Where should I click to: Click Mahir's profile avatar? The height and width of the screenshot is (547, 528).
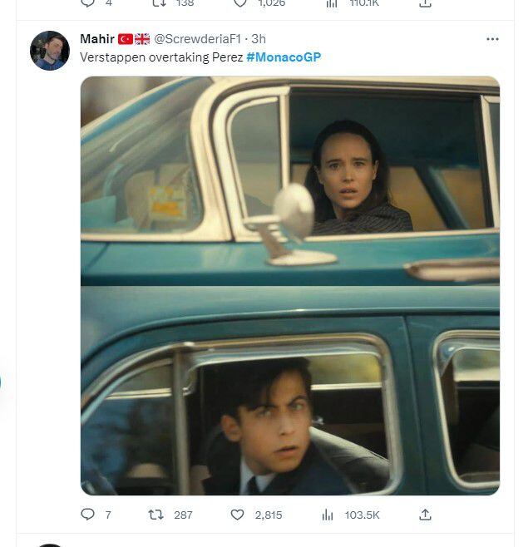pyautogui.click(x=50, y=51)
